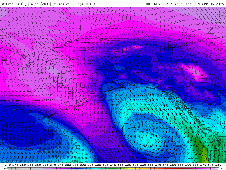Click the 'Wind (kts)' header label

[x=40, y=4]
